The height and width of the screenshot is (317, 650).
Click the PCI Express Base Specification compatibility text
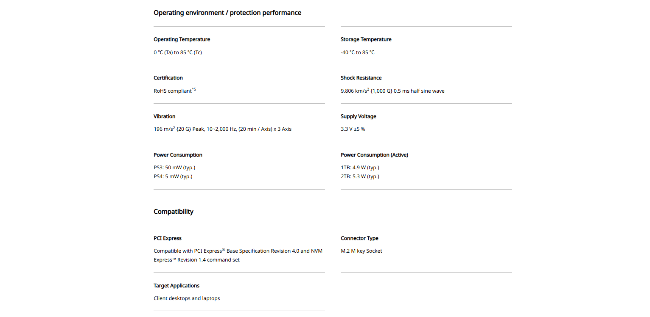point(238,255)
